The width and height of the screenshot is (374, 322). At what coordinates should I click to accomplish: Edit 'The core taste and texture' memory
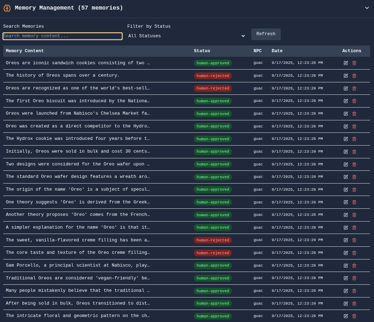tap(346, 253)
